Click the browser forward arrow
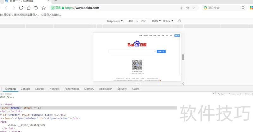This screenshot has height=132, width=253. (x=14, y=8)
